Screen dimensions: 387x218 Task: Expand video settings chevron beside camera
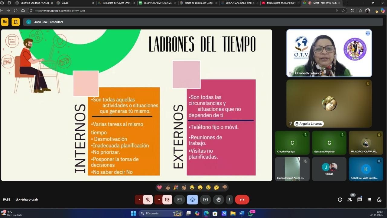[159, 200]
